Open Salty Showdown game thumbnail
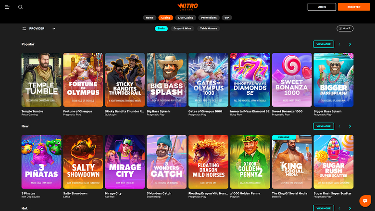375x211 pixels. coord(83,162)
